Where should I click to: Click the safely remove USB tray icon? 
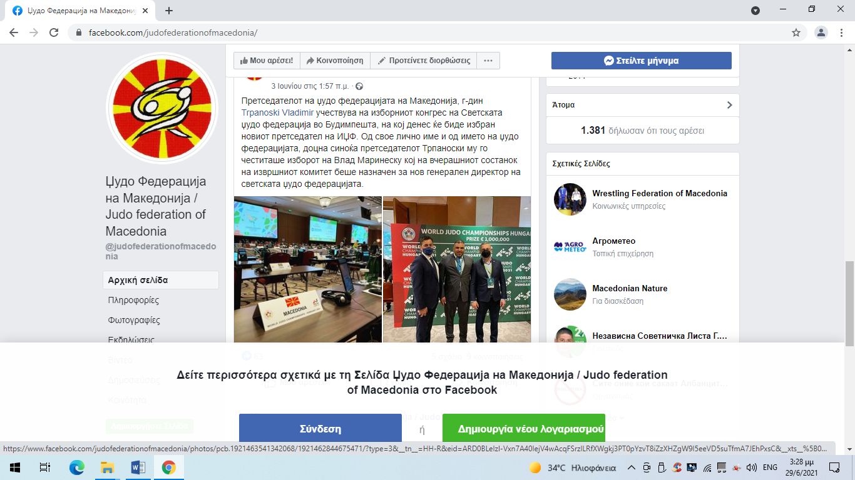(x=662, y=467)
